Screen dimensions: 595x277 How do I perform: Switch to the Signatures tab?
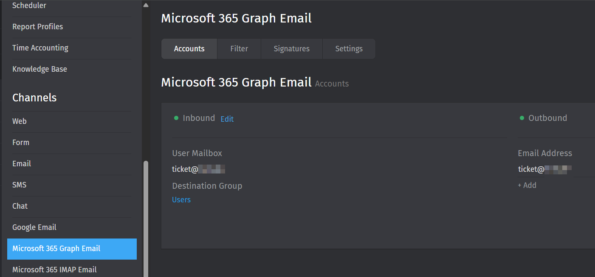292,49
